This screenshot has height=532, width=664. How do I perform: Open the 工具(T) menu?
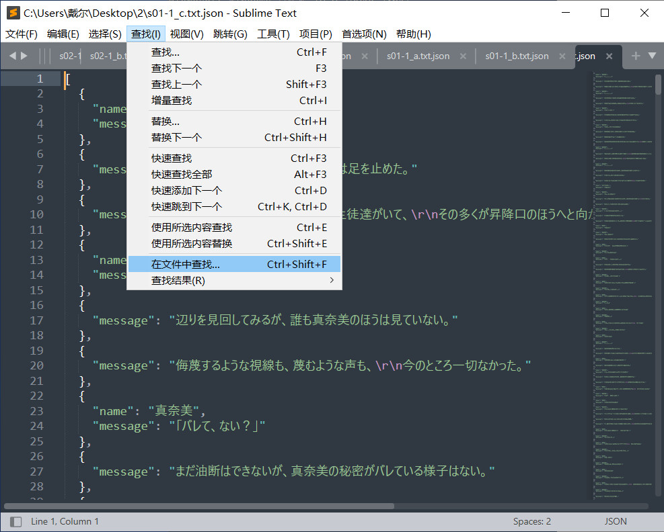pyautogui.click(x=273, y=34)
